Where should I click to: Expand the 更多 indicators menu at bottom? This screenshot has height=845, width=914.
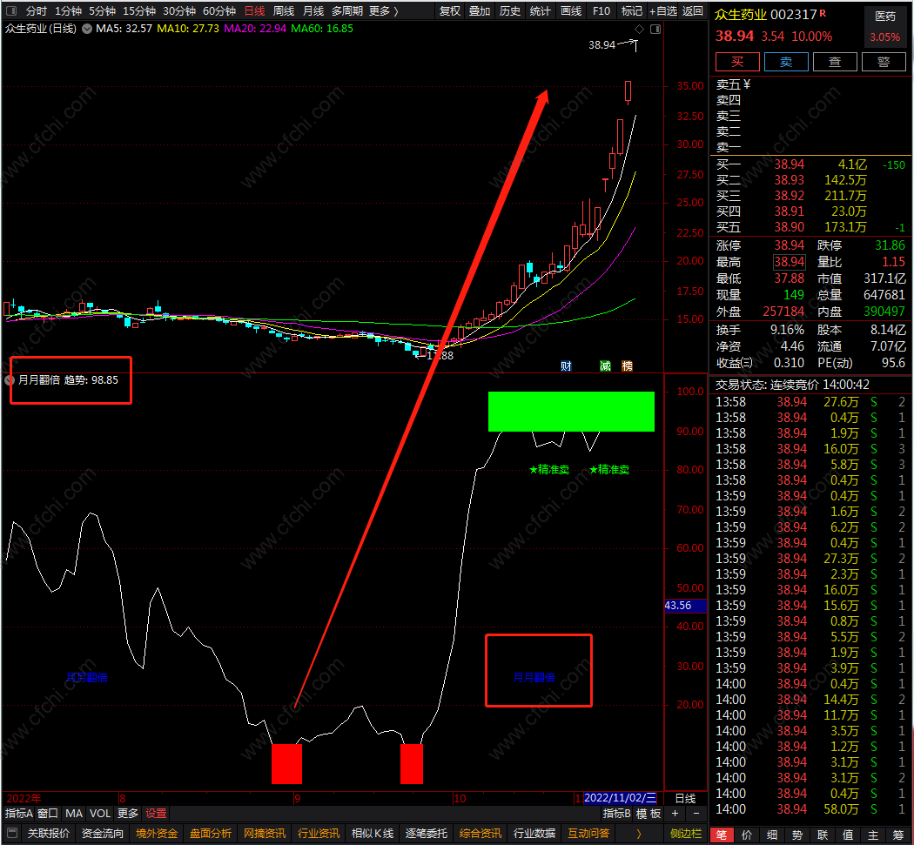click(128, 814)
